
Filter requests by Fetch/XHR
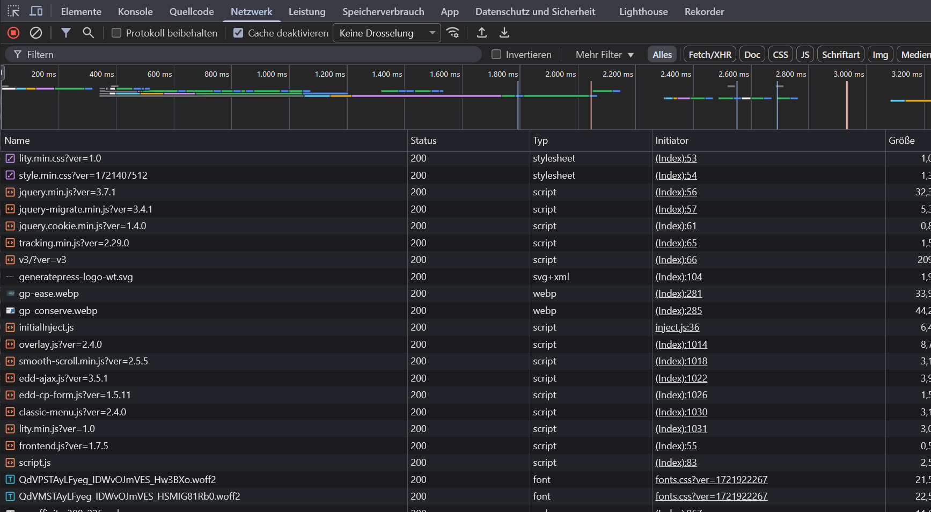click(709, 54)
